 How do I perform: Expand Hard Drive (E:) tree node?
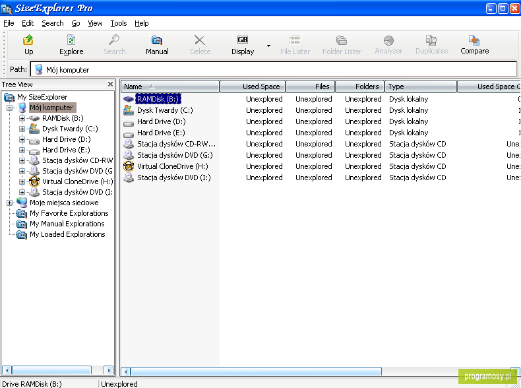tap(22, 150)
